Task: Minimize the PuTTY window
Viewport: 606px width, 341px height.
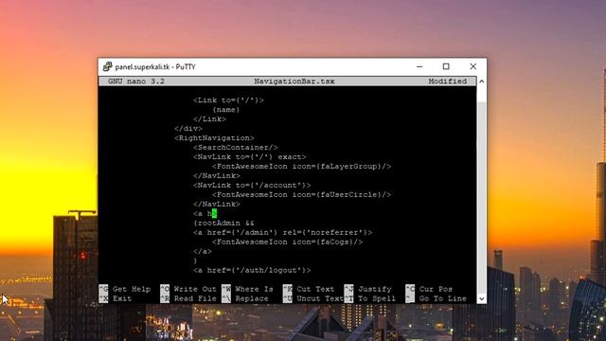Action: pyautogui.click(x=419, y=66)
